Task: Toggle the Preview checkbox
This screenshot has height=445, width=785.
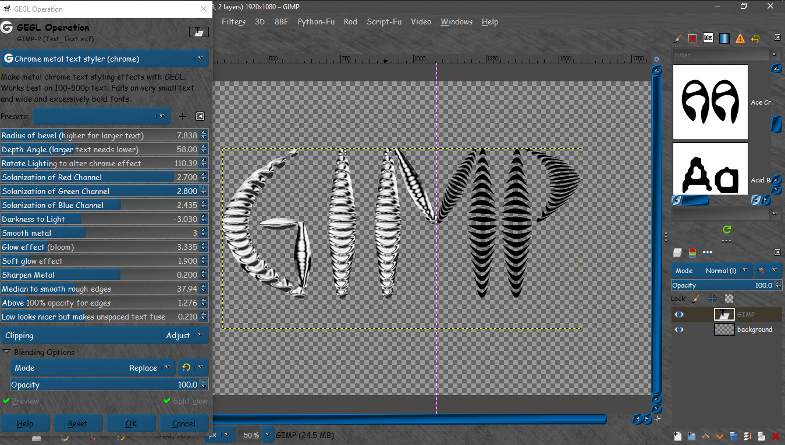Action: (x=21, y=401)
